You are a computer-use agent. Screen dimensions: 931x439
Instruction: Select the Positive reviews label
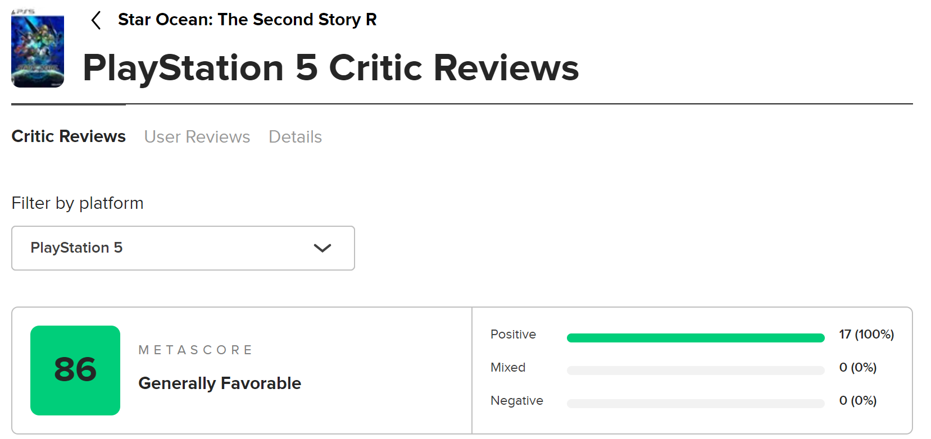[x=513, y=335]
